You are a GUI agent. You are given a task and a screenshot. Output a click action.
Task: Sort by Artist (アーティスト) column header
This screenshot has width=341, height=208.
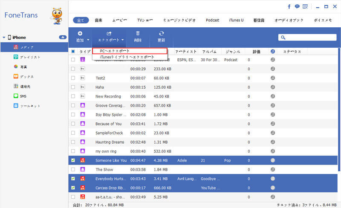click(x=186, y=52)
